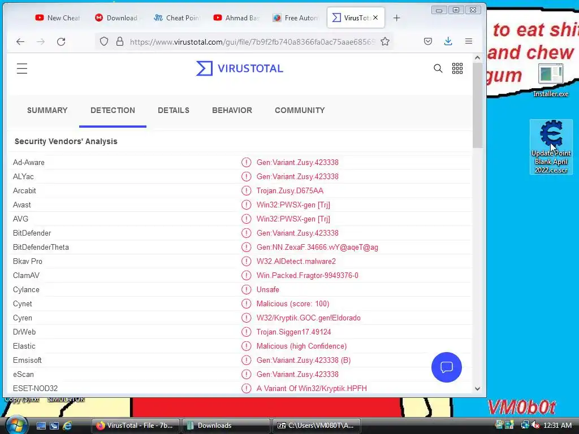Click the DrWeb detection warning icon

click(x=247, y=332)
